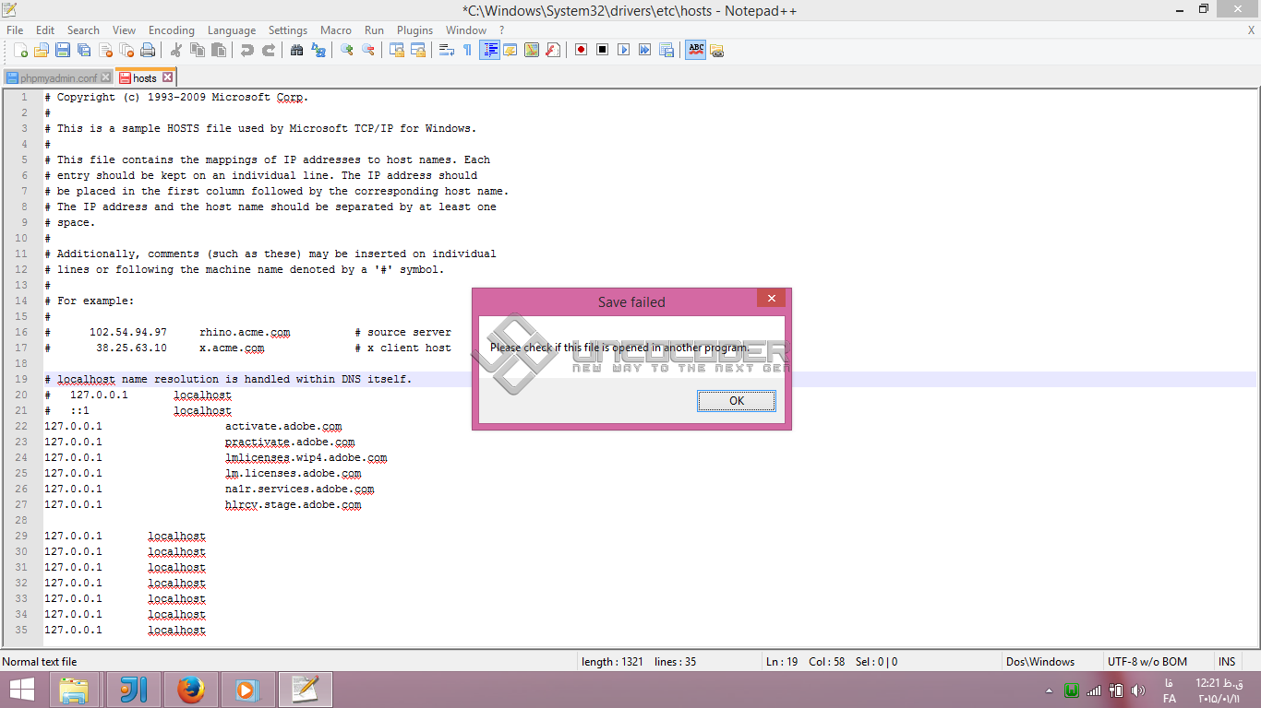Image resolution: width=1261 pixels, height=708 pixels.
Task: Stop macro recording with the square icon
Action: pyautogui.click(x=602, y=50)
